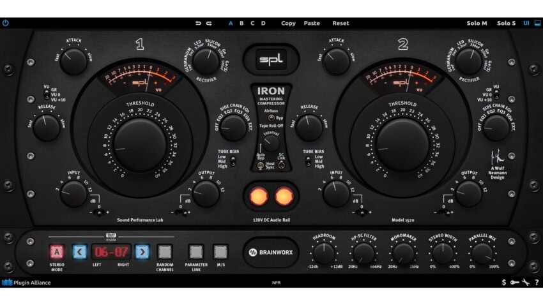Click the collapse panel icon at top right

tap(537, 23)
